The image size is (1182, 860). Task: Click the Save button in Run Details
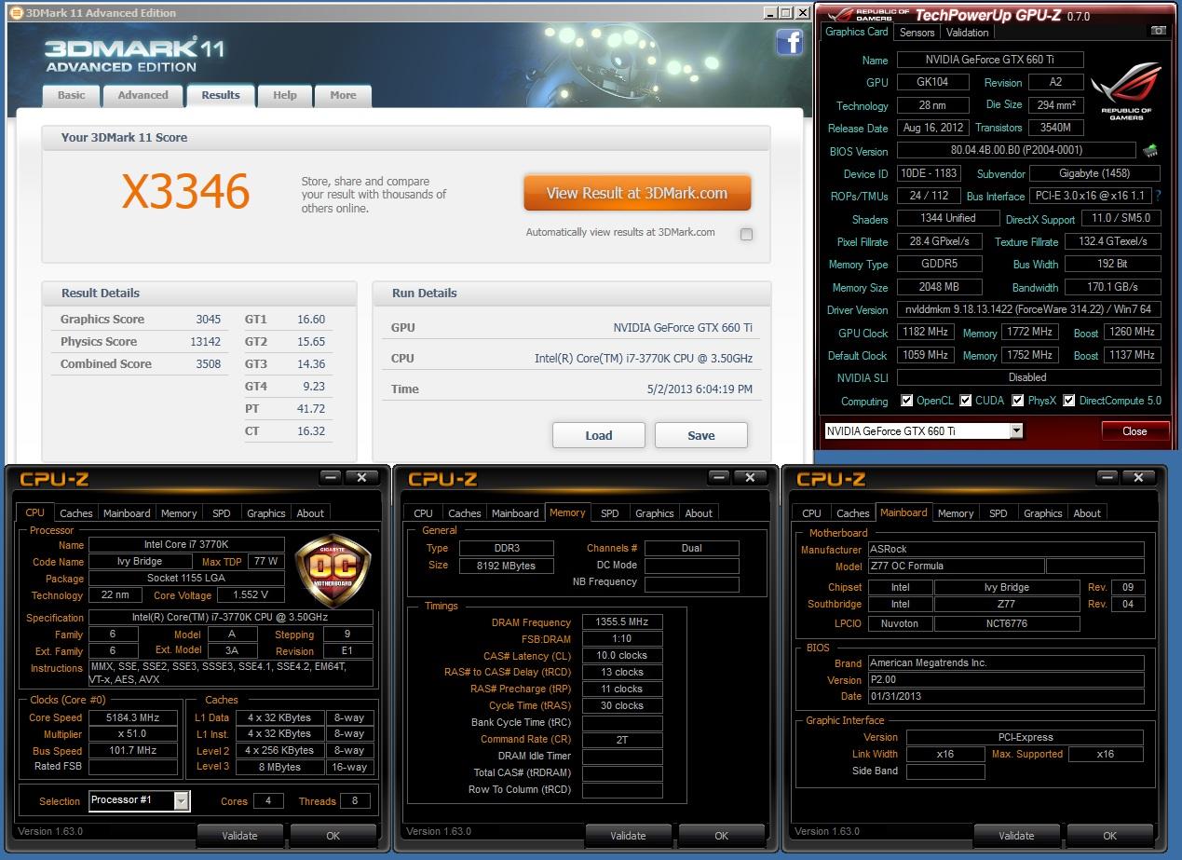point(701,435)
